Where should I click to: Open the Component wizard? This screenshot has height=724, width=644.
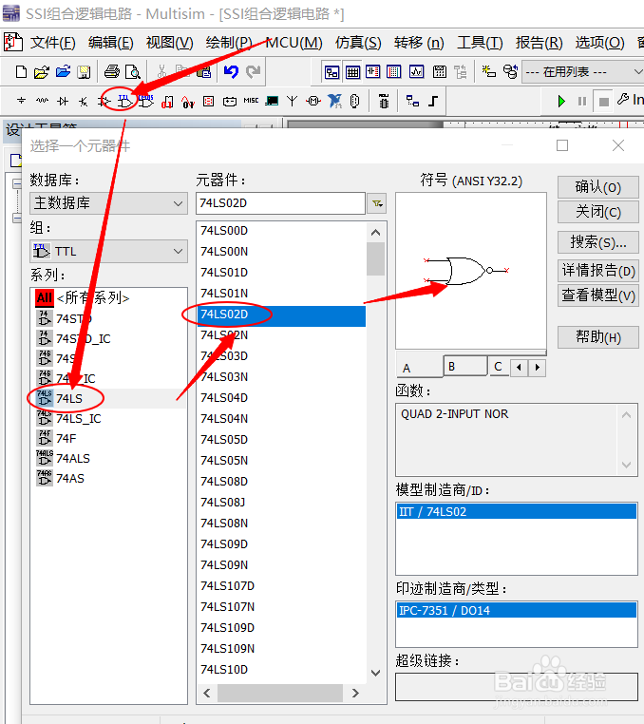tap(488, 71)
